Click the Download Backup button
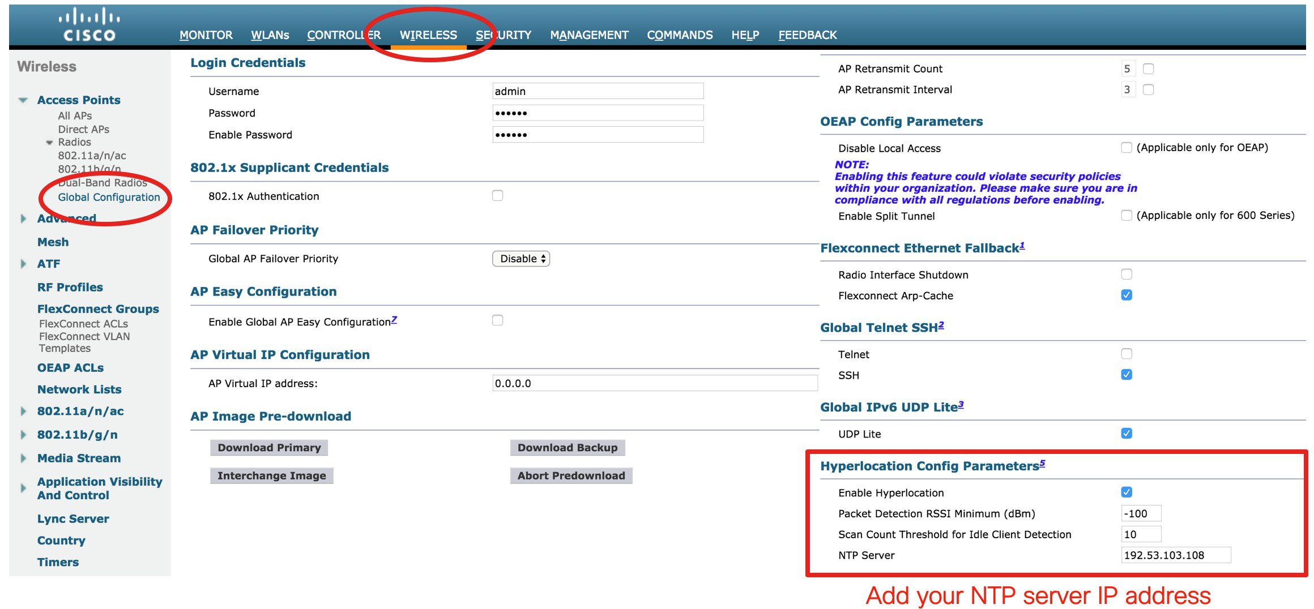The width and height of the screenshot is (1314, 609). tap(568, 448)
